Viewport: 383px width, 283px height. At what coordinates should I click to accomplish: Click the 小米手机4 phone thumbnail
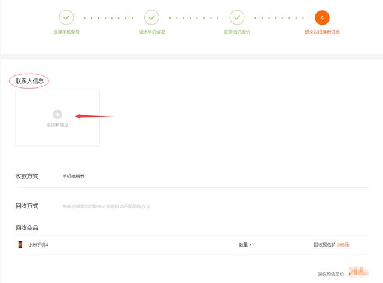click(20, 245)
